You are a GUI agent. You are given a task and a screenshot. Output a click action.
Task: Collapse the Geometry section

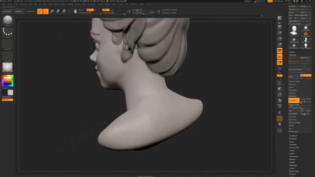pos(292,55)
